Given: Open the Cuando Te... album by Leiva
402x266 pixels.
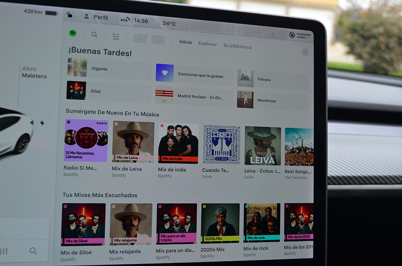Looking at the screenshot, I should (221, 145).
